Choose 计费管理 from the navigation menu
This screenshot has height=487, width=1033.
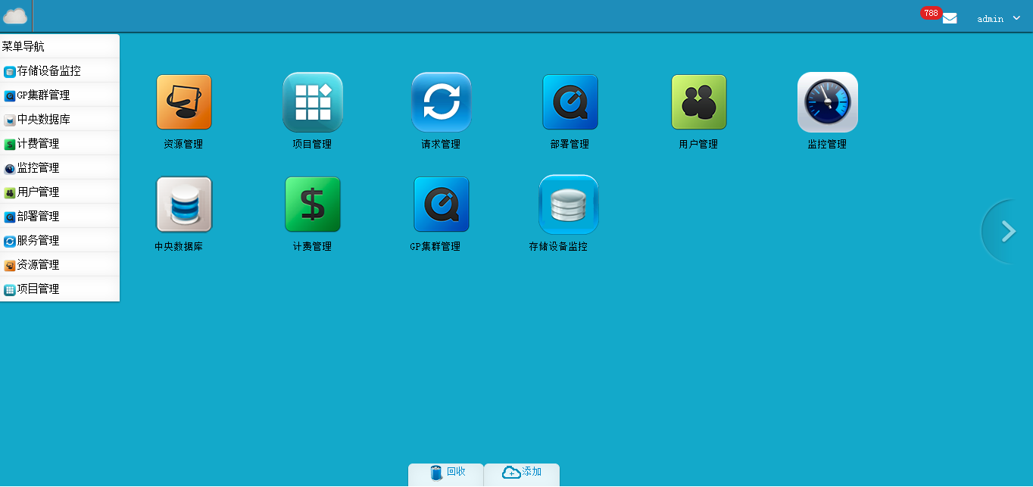[x=38, y=144]
